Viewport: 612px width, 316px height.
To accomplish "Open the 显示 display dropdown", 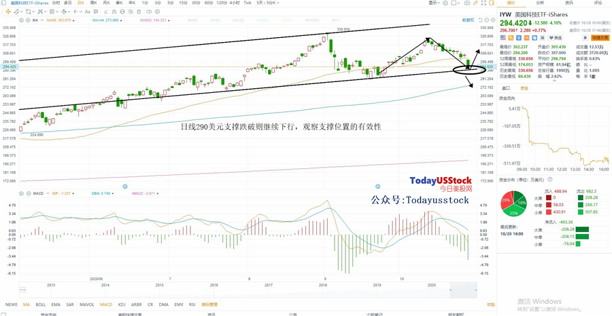I will pyautogui.click(x=434, y=3).
